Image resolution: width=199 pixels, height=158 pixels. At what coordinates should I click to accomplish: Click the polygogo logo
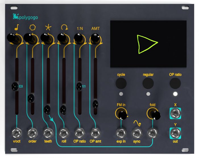point(25,17)
